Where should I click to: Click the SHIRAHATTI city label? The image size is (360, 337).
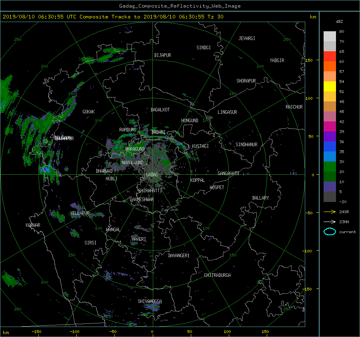[x=150, y=191]
